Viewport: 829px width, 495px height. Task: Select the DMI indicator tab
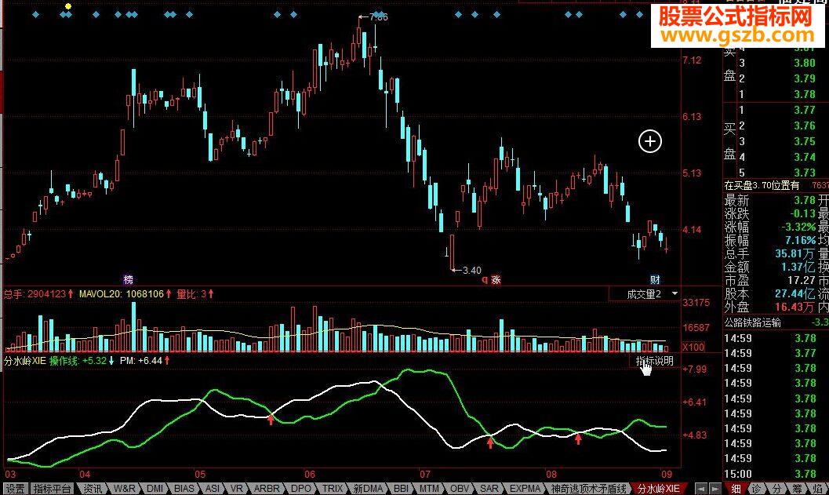point(155,489)
